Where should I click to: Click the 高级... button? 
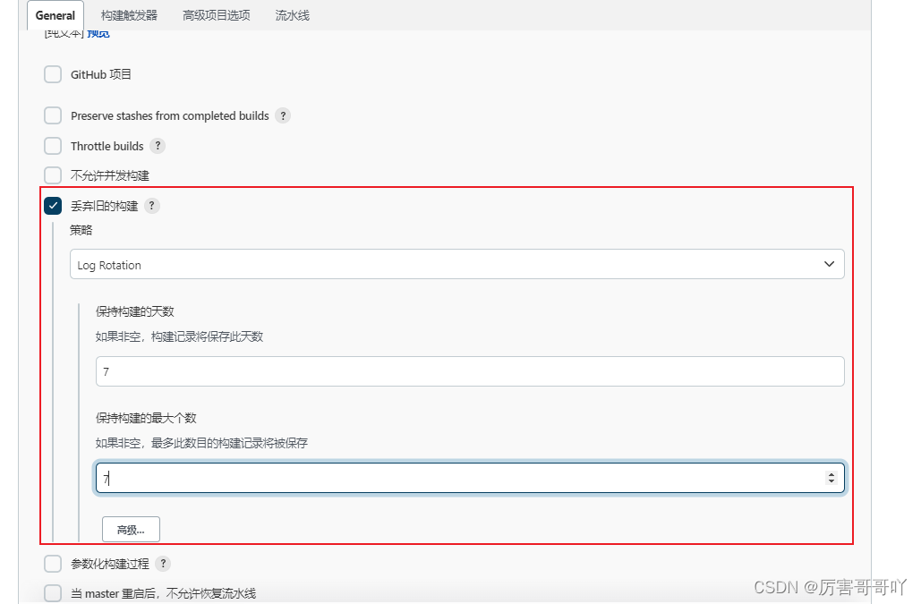[x=131, y=530]
